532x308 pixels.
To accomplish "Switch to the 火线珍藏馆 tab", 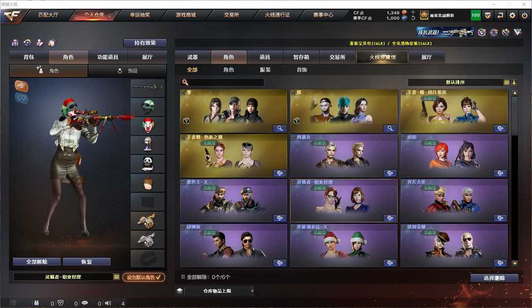I will (x=382, y=57).
